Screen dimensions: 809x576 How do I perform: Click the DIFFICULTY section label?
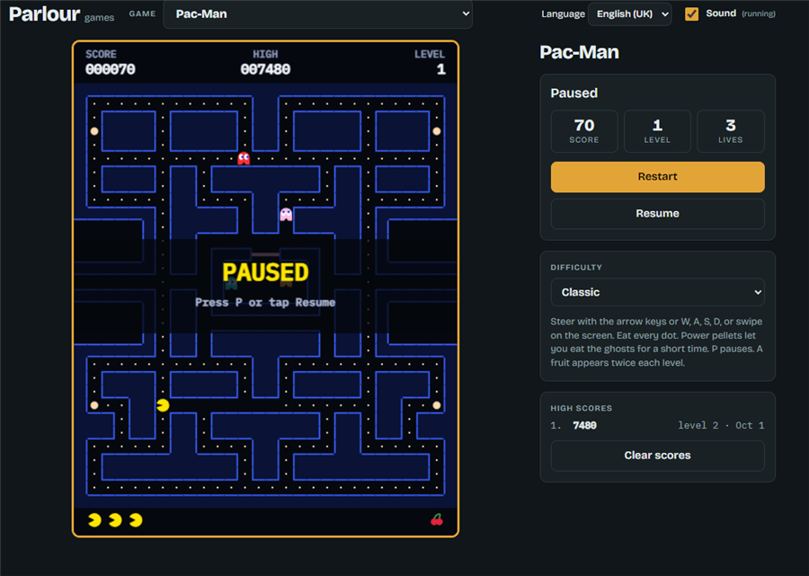576,267
